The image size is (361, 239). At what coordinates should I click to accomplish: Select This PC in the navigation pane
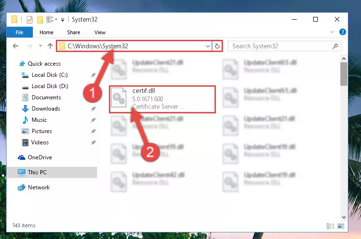[37, 172]
